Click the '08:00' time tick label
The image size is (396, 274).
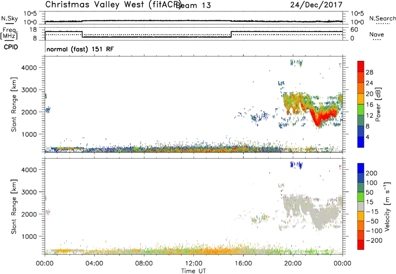[x=144, y=264]
